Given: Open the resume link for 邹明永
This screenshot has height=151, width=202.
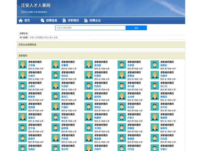Looking at the screenshot, I should pyautogui.click(x=98, y=107).
